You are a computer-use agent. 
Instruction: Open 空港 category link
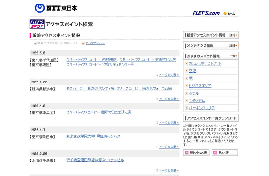tap(192, 71)
